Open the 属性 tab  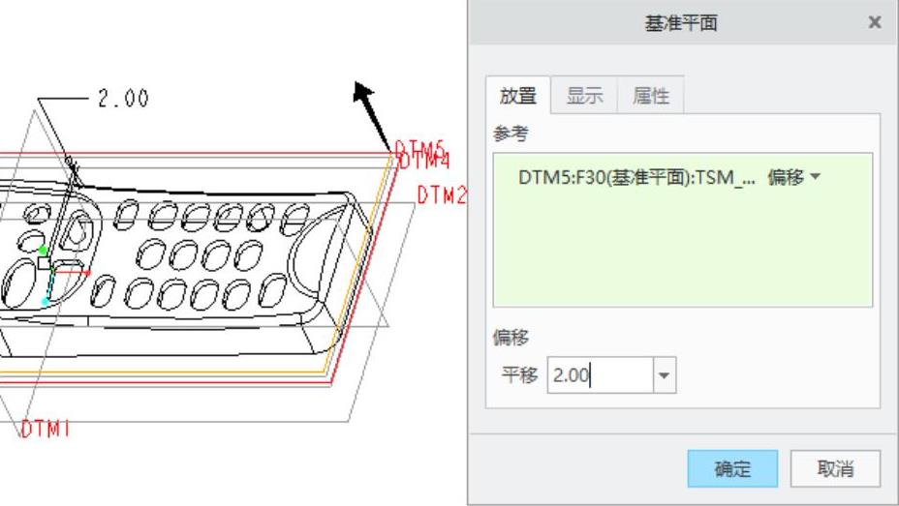click(651, 95)
